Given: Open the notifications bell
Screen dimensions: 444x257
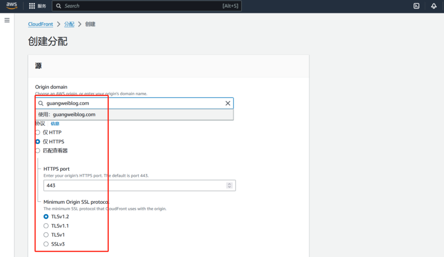Looking at the screenshot, I should (x=434, y=6).
